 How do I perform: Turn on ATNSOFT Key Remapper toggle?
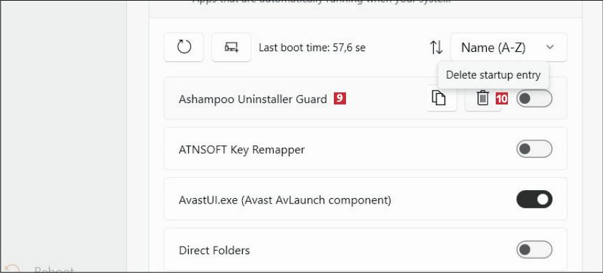[x=534, y=149]
